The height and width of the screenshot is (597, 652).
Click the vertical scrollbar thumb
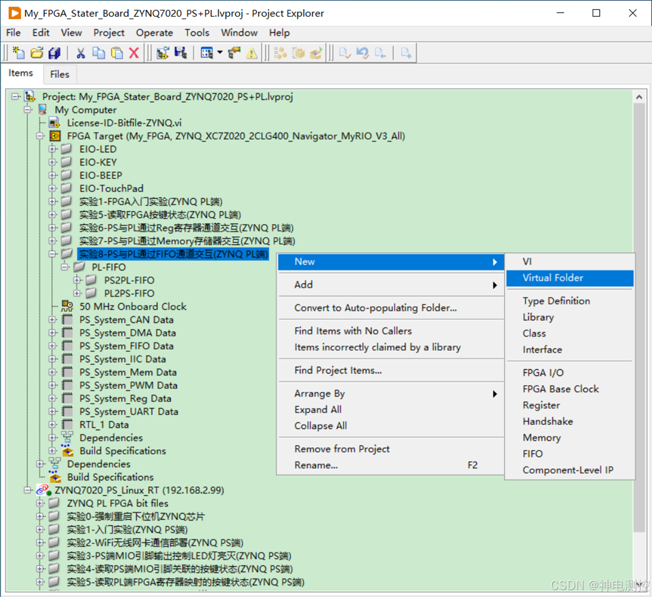(x=639, y=317)
